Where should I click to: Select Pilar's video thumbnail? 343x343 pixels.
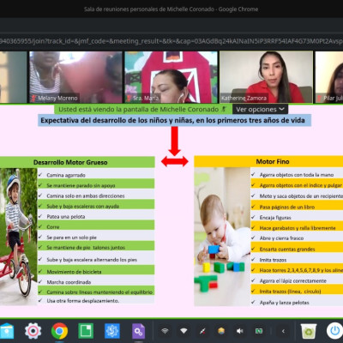coord(328,77)
